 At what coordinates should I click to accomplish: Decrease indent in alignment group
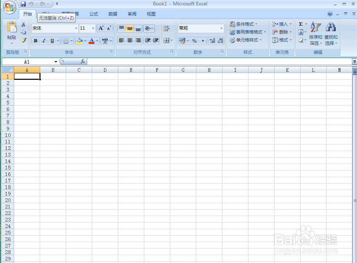pos(148,40)
